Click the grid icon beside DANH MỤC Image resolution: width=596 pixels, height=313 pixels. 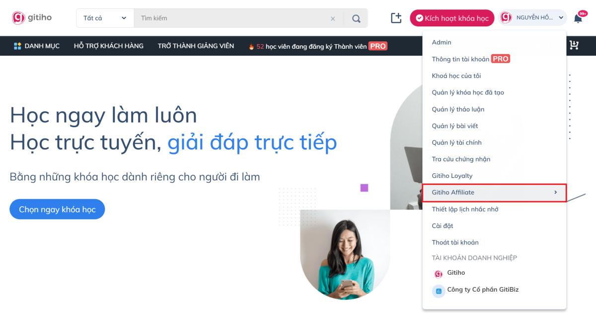pyautogui.click(x=17, y=46)
